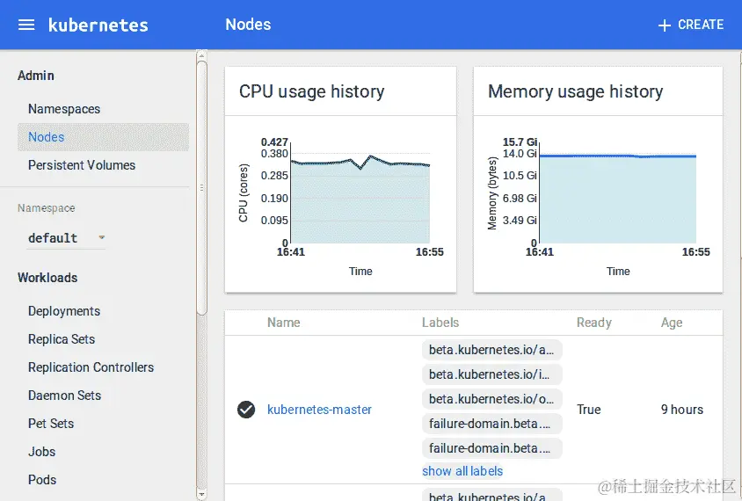
Task: Go to Persistent Volumes
Action: (82, 165)
